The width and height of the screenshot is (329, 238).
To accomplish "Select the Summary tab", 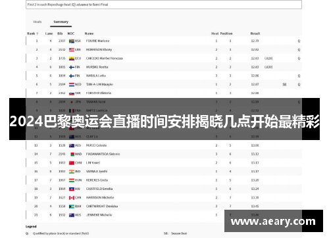I will (61, 22).
